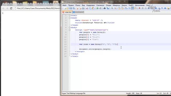171x96 pixels.
Task: Print the document using printer icon
Action: 83,8
